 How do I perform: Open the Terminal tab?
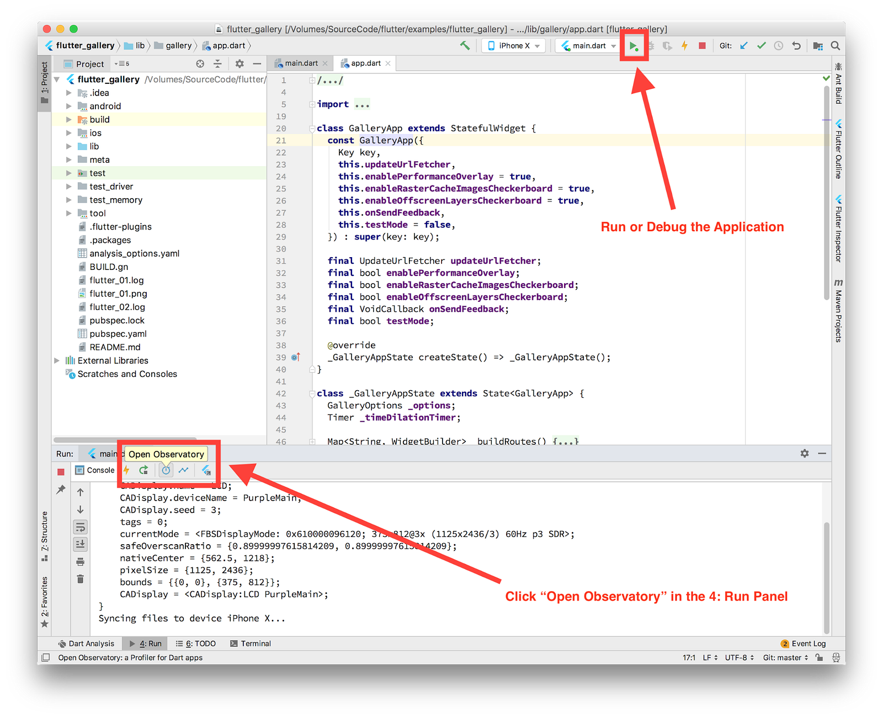tap(251, 643)
